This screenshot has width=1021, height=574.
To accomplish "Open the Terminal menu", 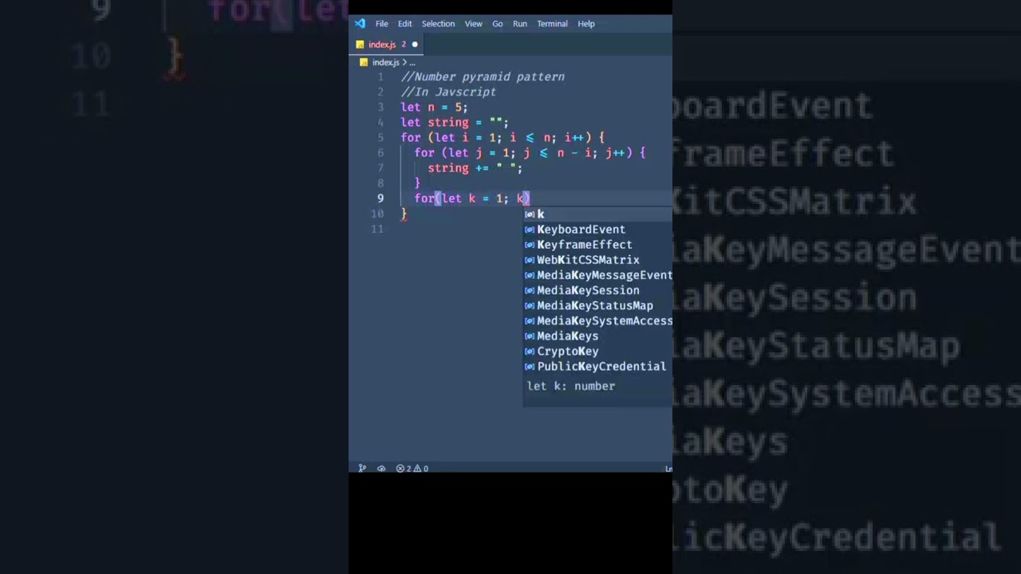I will point(552,24).
